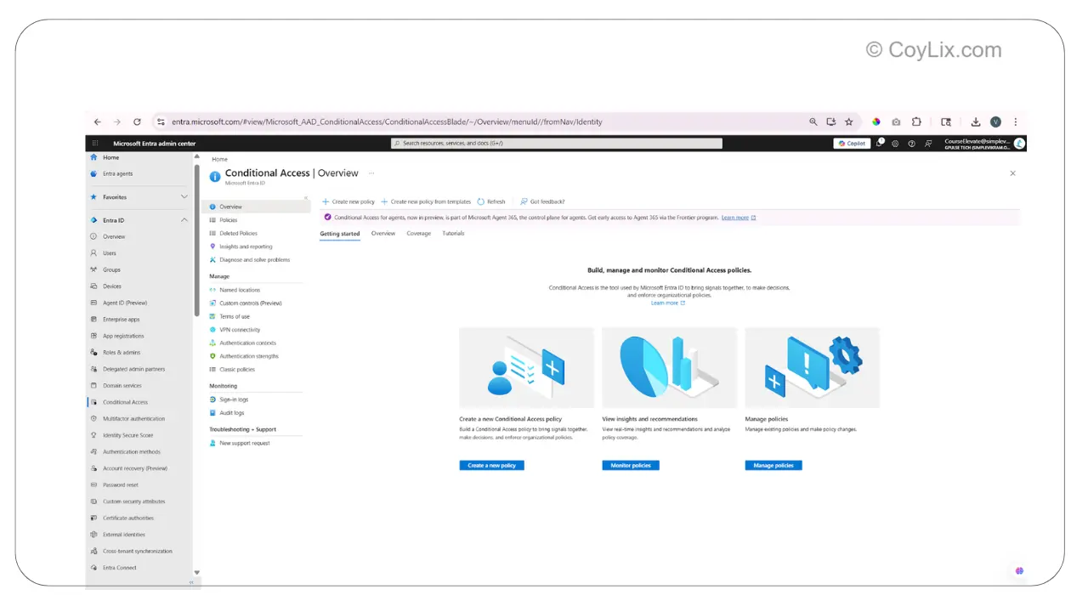This screenshot has height=612, width=1088.
Task: Open Copilot from the top bar
Action: [851, 143]
